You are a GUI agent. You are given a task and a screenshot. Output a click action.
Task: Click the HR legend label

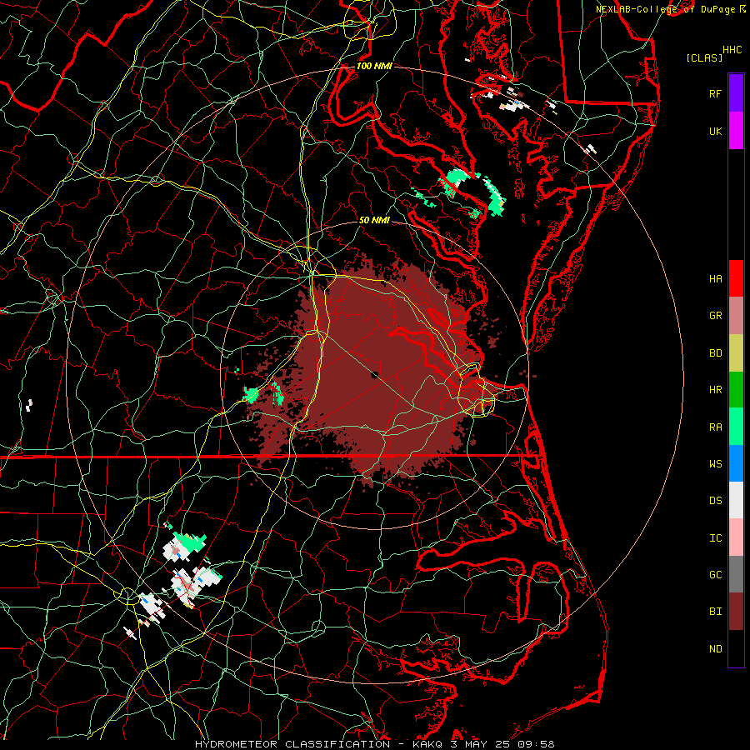pyautogui.click(x=715, y=390)
